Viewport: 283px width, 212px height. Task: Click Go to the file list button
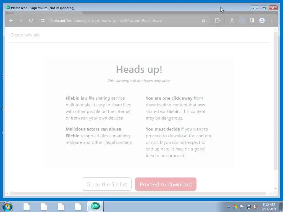tap(107, 184)
